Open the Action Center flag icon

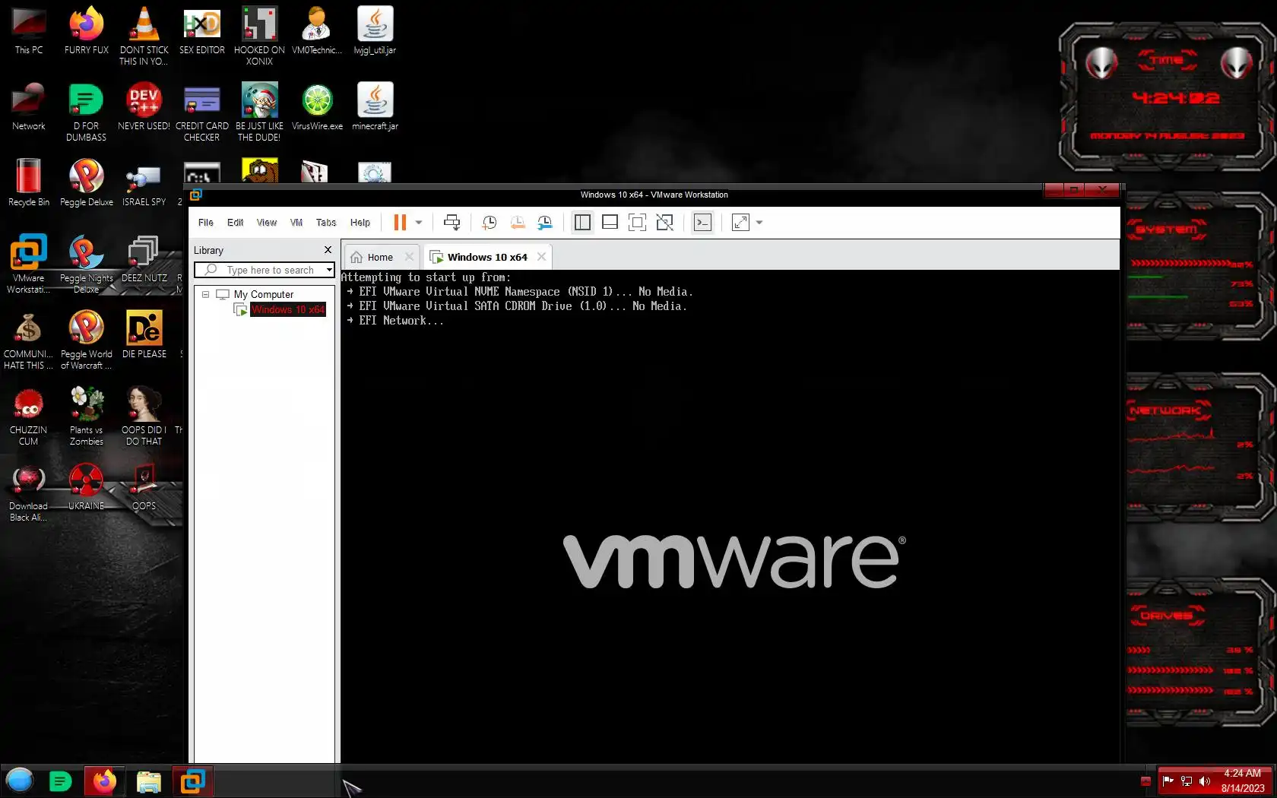[1168, 781]
